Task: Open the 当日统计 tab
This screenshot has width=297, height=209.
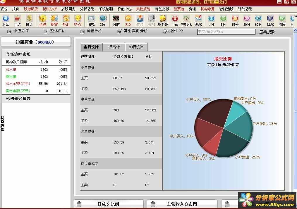Action: (91, 47)
